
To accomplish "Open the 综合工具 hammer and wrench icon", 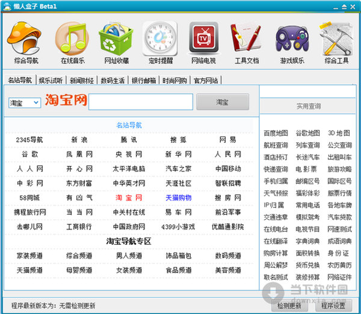I will click(x=336, y=38).
